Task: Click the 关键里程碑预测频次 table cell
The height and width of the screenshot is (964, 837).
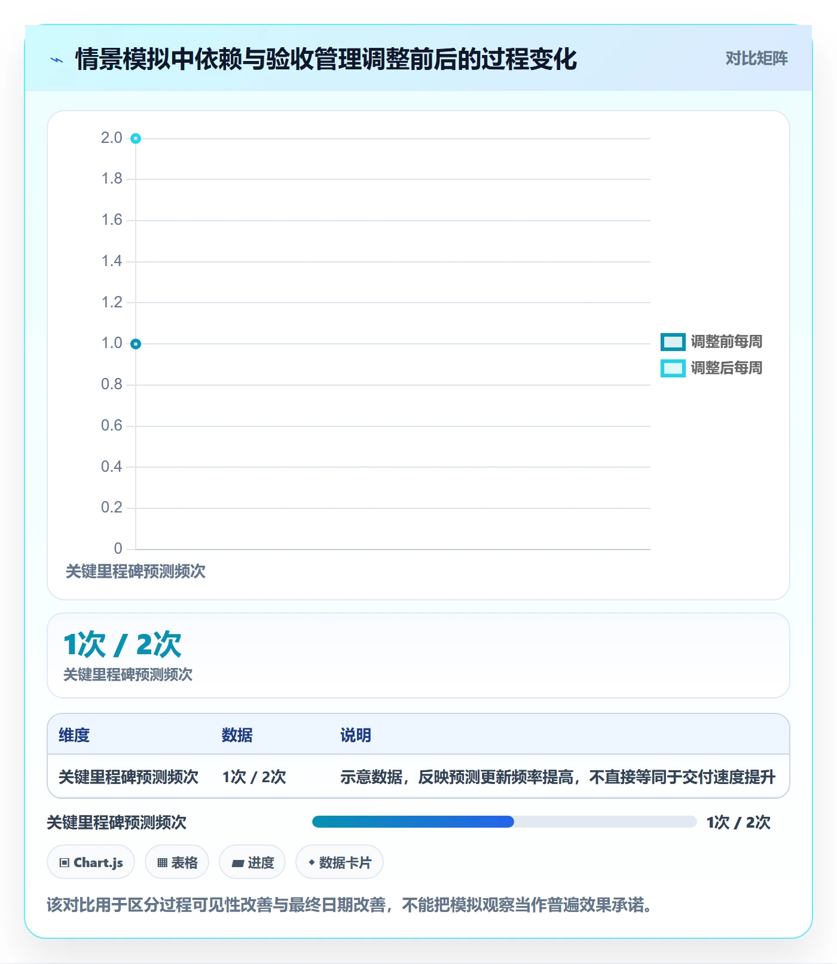Action: [129, 777]
